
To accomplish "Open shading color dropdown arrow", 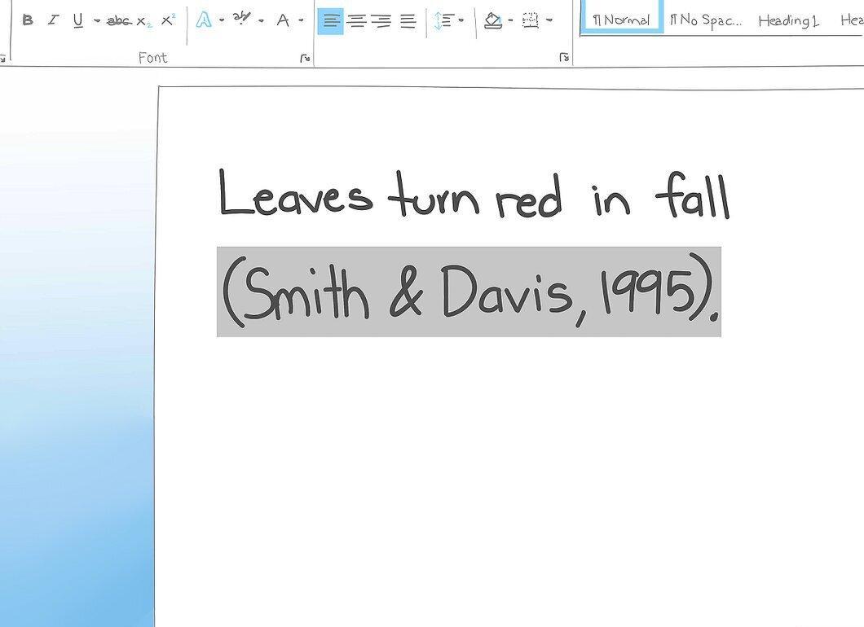I will coord(511,20).
